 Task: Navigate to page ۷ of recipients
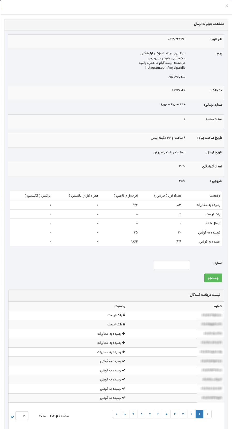150,414
